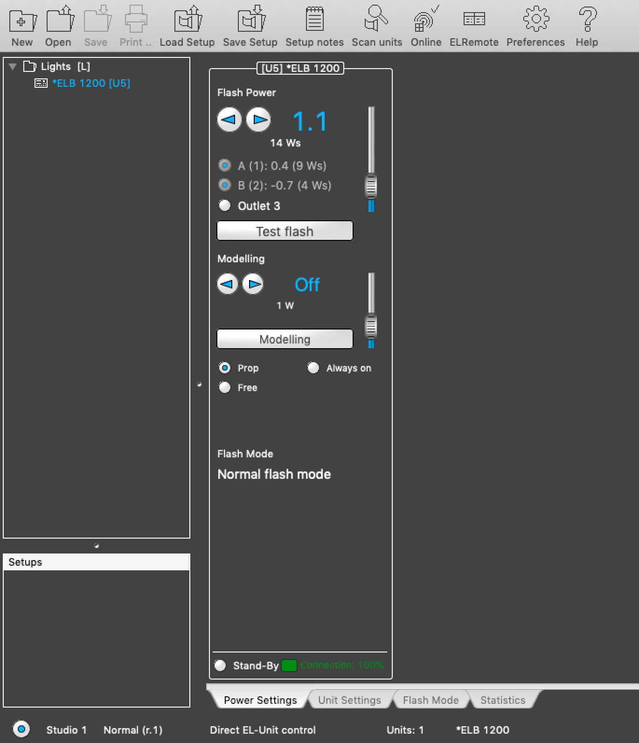
Task: Open a file with the Open icon
Action: (60, 20)
